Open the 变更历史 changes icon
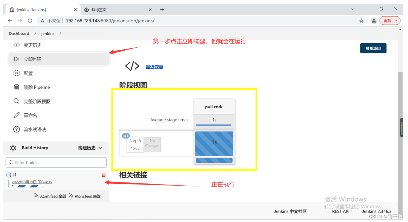This screenshot has height=222, width=408. 16,45
